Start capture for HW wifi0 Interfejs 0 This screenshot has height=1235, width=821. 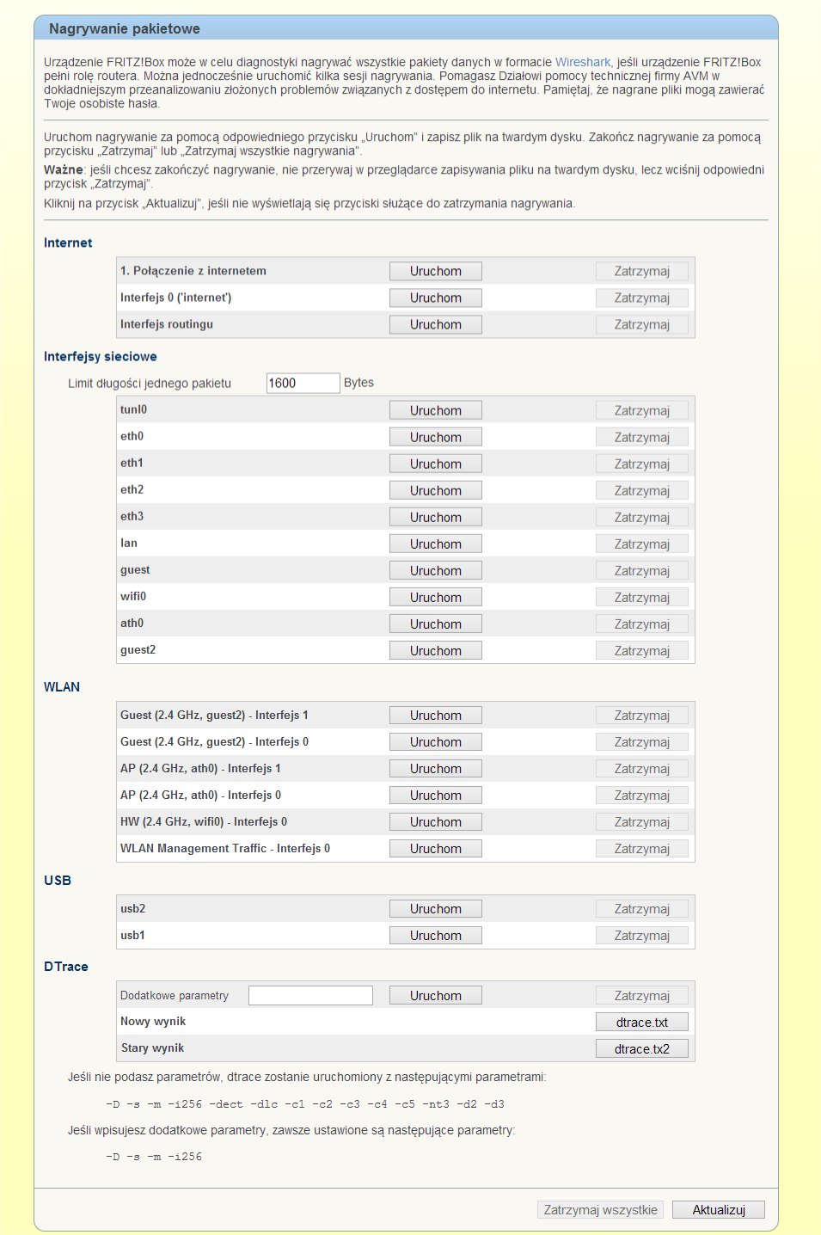tap(435, 821)
